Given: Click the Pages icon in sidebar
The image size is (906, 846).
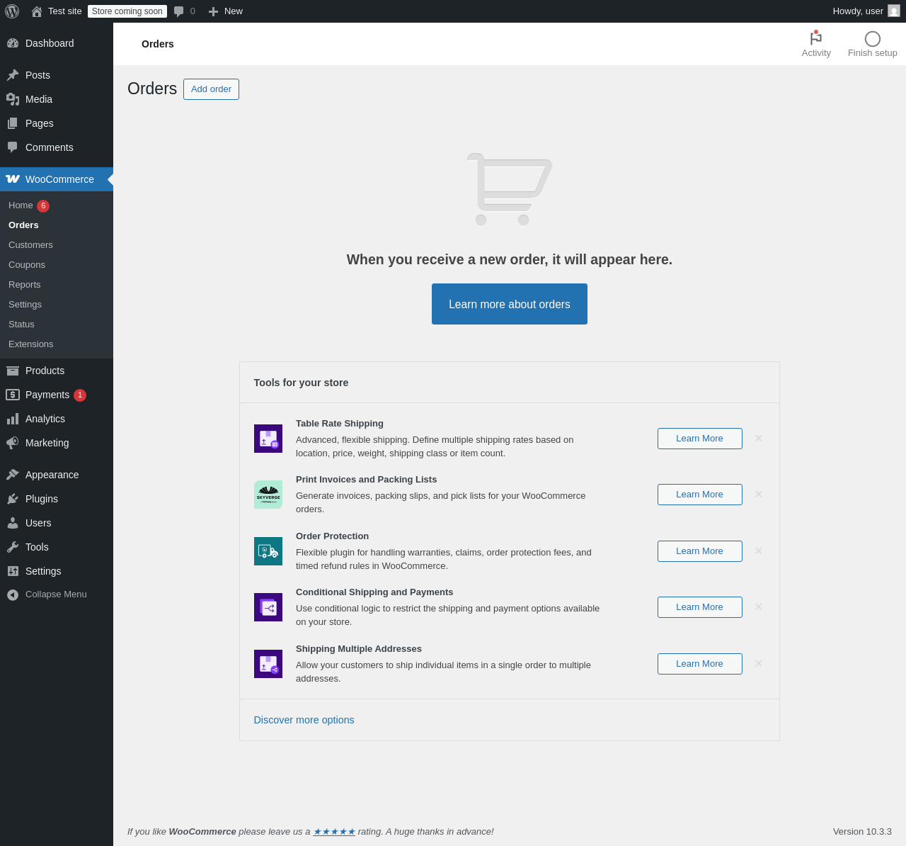Looking at the screenshot, I should pos(13,123).
